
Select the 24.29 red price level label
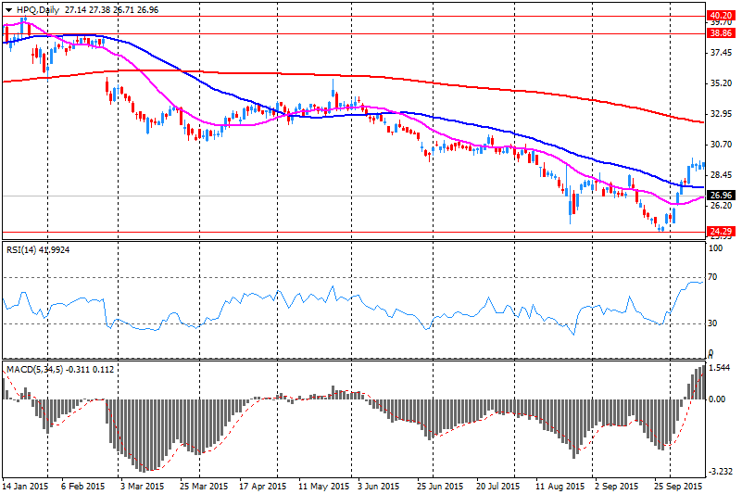pyautogui.click(x=722, y=231)
